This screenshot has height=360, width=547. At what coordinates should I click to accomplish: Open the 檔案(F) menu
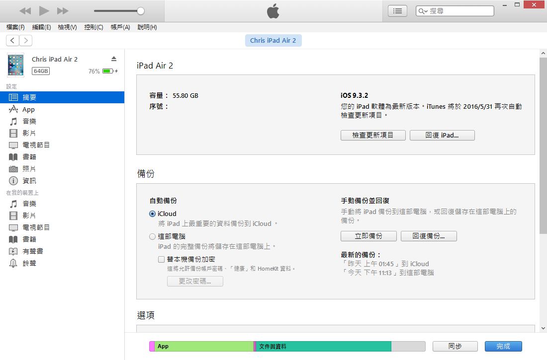pyautogui.click(x=15, y=27)
